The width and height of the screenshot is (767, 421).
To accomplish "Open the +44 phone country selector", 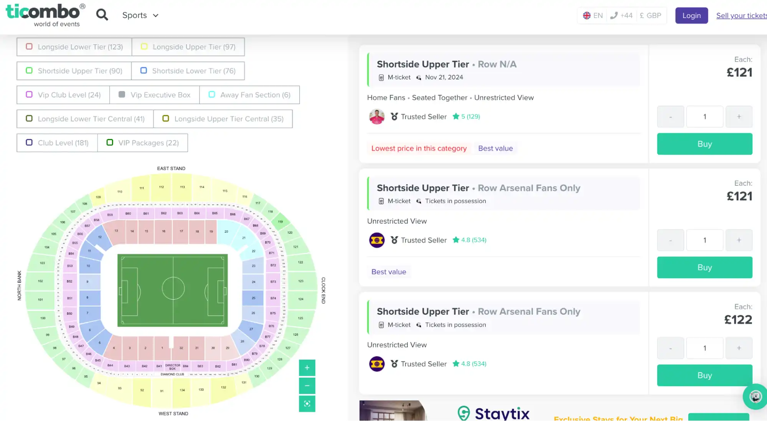I will (622, 15).
